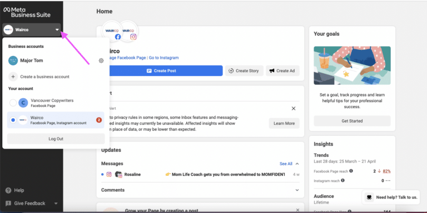Screen dimensions: 427x213
Task: Click Facebook Page reach info icon
Action: 351,171
